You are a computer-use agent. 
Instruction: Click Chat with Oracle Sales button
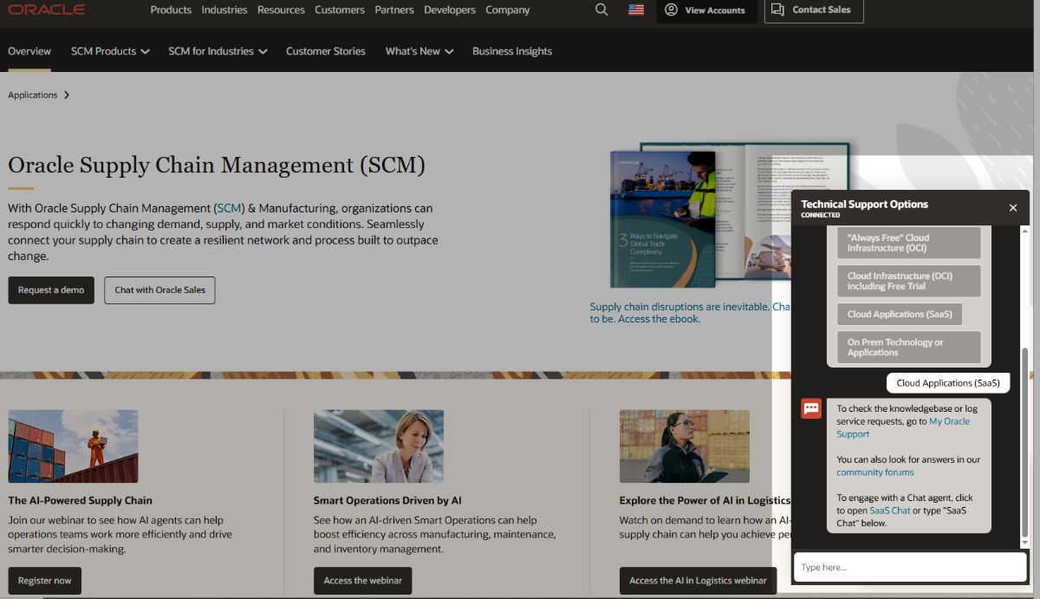point(159,290)
